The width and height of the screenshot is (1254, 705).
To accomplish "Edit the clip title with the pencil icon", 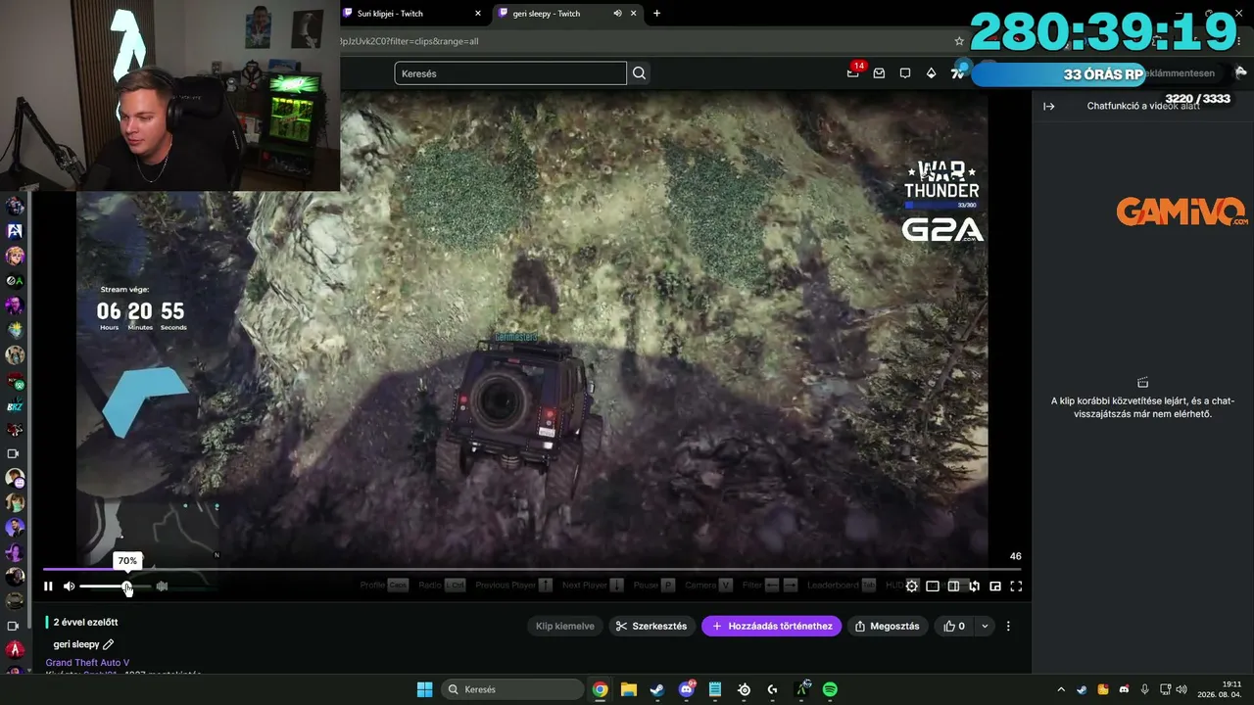I will [109, 644].
